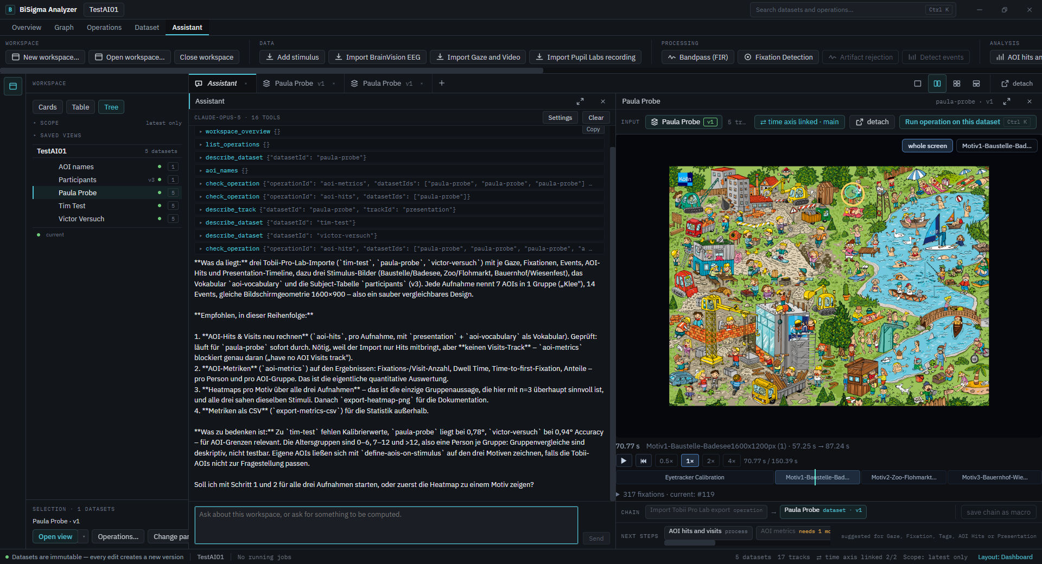This screenshot has width=1042, height=564.
Task: Expand describe_dataset tim-test tool call
Action: (x=399, y=223)
